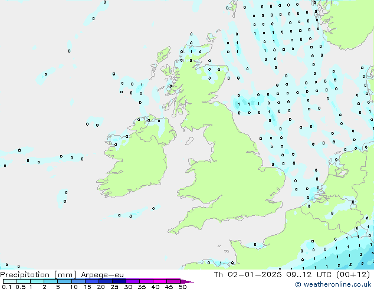The image size is (374, 289).
Task: Click the '10' legend scale label
Action: pos(74,287)
